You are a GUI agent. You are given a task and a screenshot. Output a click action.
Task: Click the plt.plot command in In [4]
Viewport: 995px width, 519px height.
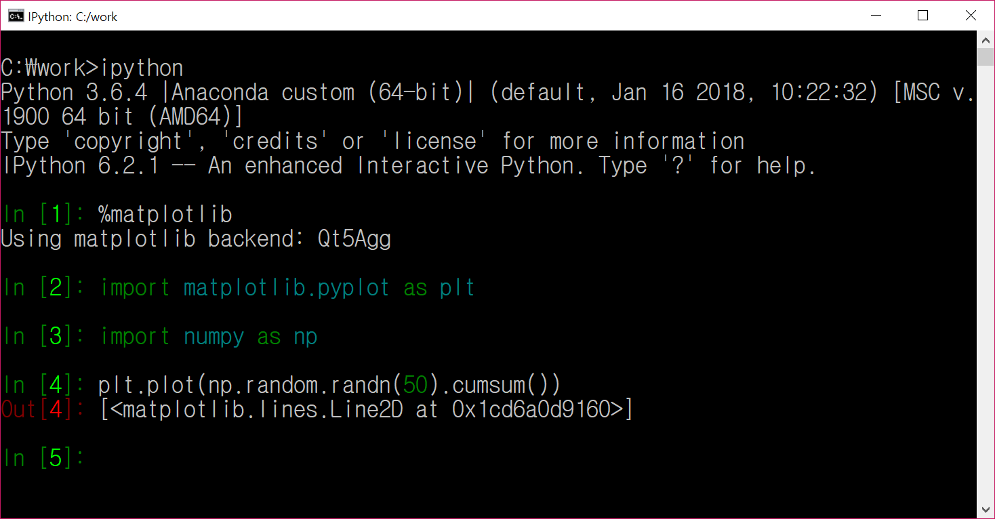click(x=329, y=386)
